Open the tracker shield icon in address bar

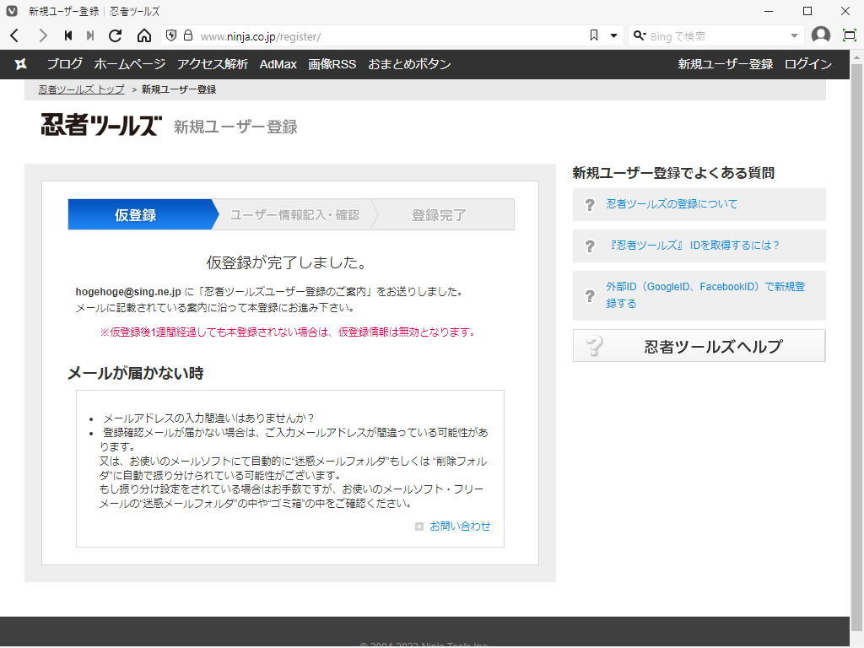point(171,35)
